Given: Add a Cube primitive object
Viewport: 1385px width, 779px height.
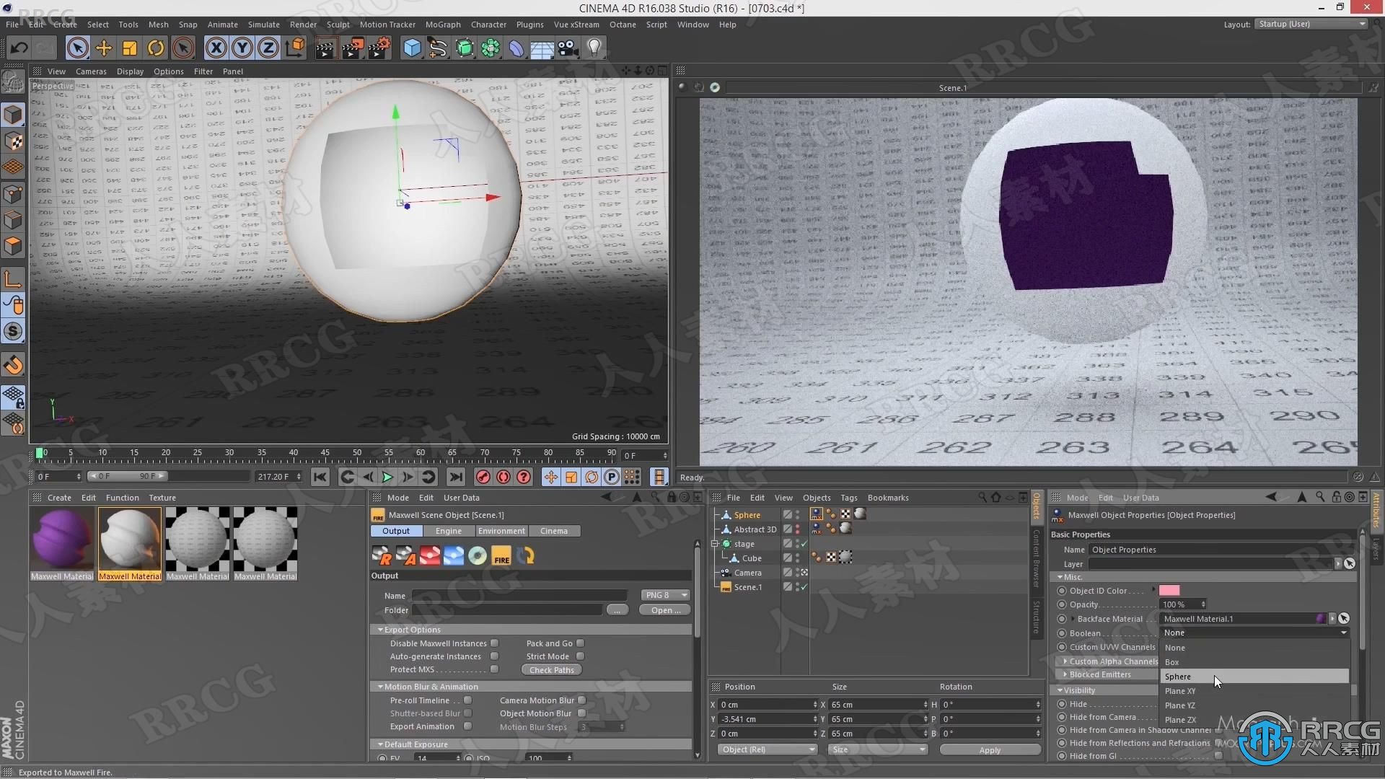Looking at the screenshot, I should click(x=412, y=48).
